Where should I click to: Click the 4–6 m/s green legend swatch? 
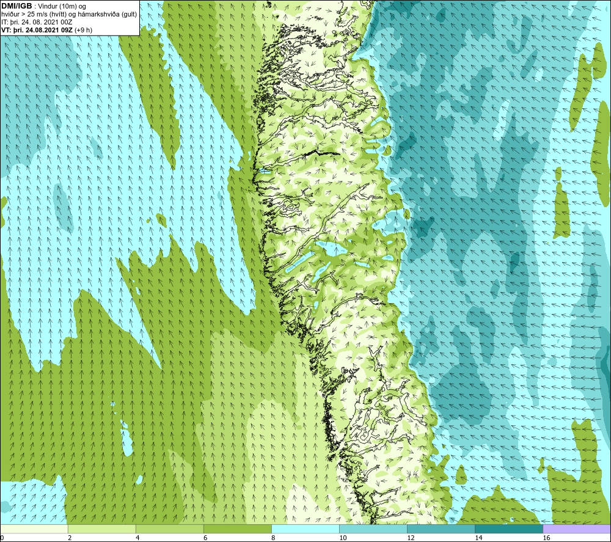coord(170,529)
